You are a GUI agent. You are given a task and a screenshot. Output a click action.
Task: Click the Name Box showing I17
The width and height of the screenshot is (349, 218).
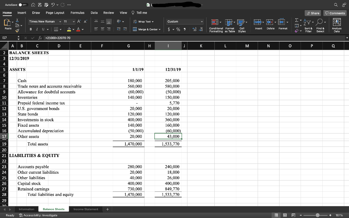pos(9,38)
